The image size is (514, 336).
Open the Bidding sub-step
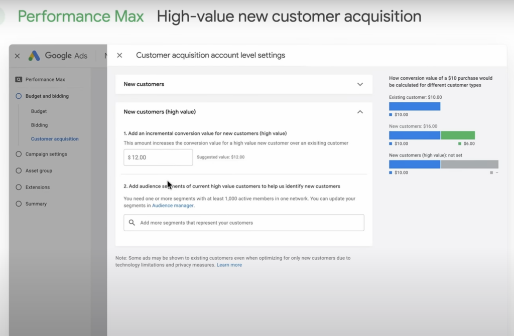pyautogui.click(x=39, y=125)
